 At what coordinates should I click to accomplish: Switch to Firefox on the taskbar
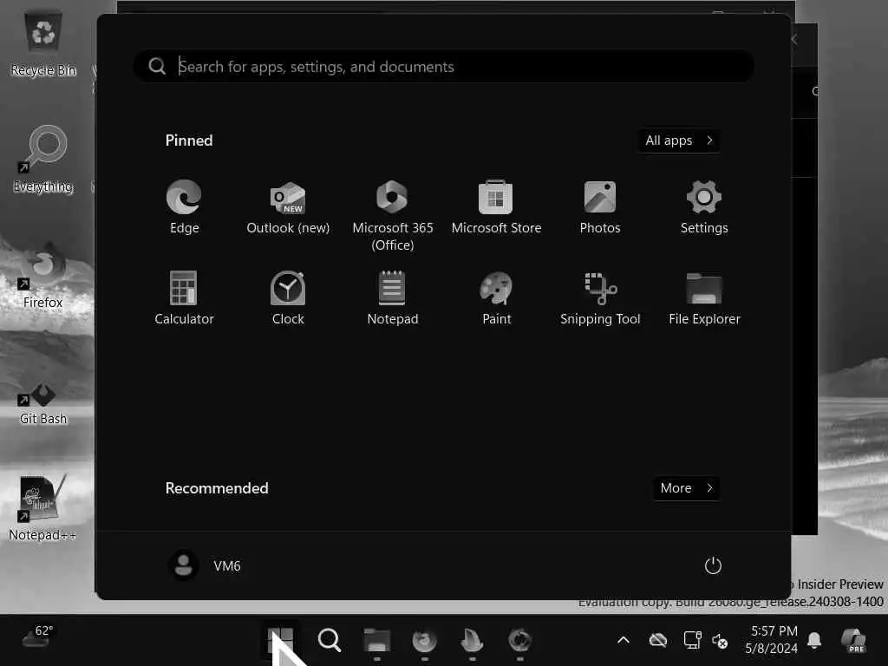tap(424, 641)
